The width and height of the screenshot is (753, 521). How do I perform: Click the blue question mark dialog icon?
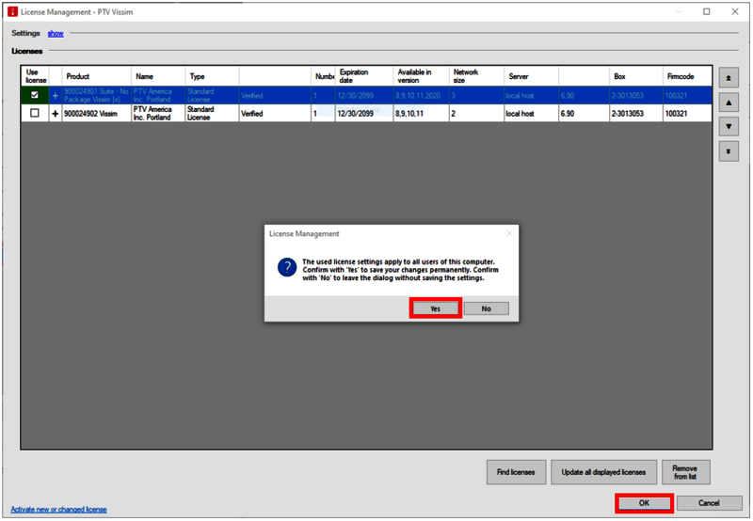coord(287,268)
